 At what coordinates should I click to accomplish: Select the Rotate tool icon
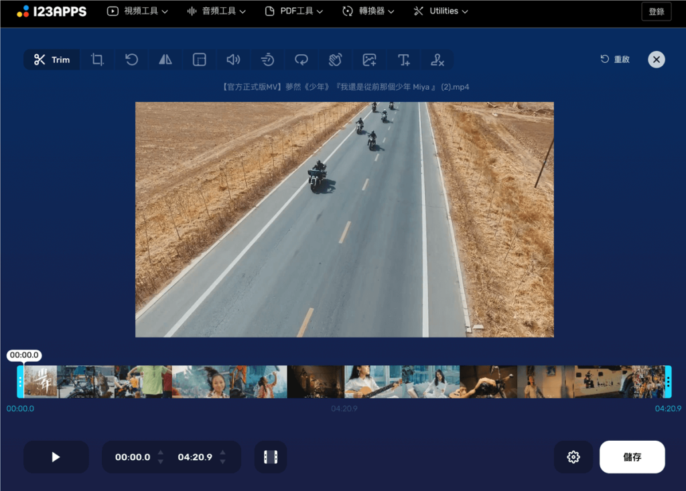(131, 60)
